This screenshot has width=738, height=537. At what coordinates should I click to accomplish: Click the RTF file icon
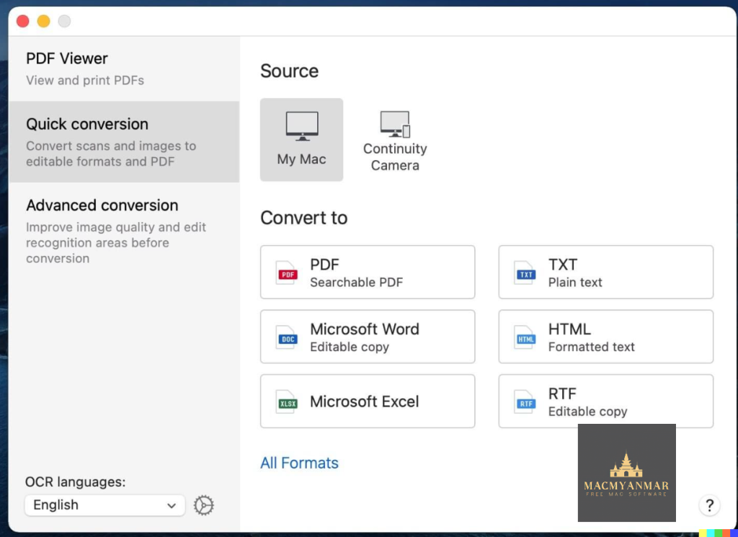tap(525, 402)
